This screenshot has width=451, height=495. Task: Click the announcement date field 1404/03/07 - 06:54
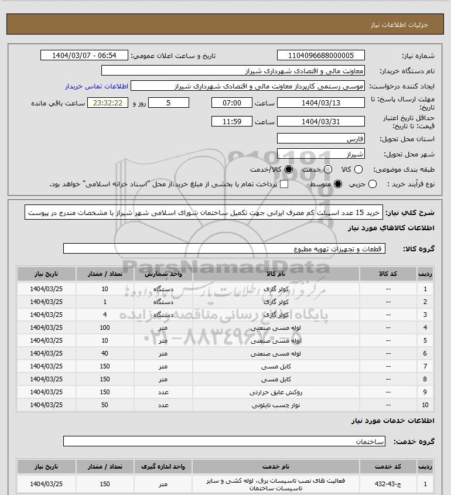(84, 55)
